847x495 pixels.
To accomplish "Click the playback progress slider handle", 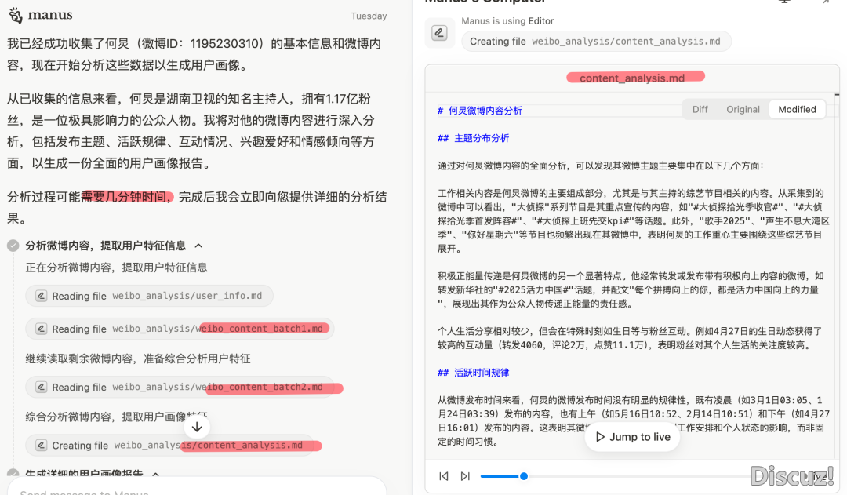I will (524, 476).
